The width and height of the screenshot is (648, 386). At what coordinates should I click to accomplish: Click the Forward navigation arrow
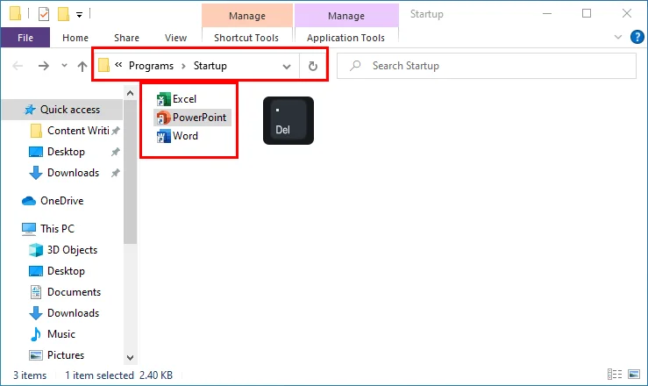point(44,66)
